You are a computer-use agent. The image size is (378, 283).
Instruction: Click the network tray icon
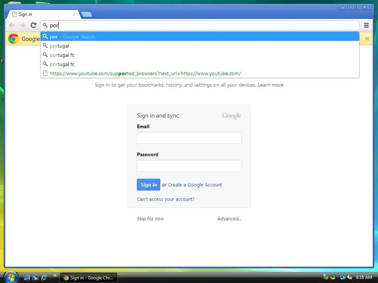pos(343,277)
